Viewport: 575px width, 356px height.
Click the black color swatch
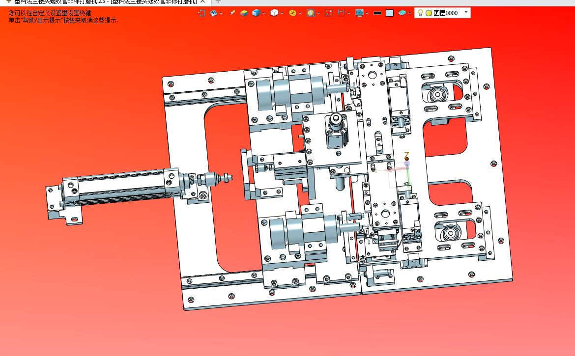pyautogui.click(x=377, y=13)
